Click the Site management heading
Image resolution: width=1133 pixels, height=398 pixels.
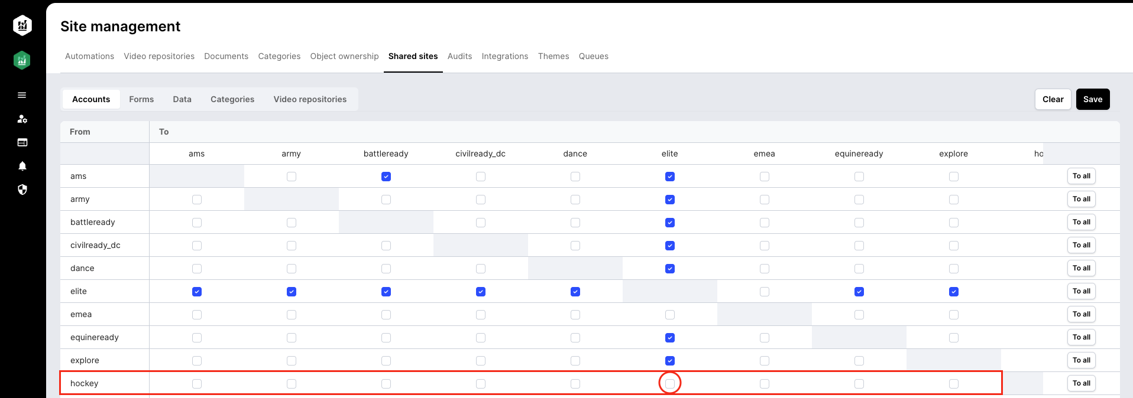(x=120, y=27)
